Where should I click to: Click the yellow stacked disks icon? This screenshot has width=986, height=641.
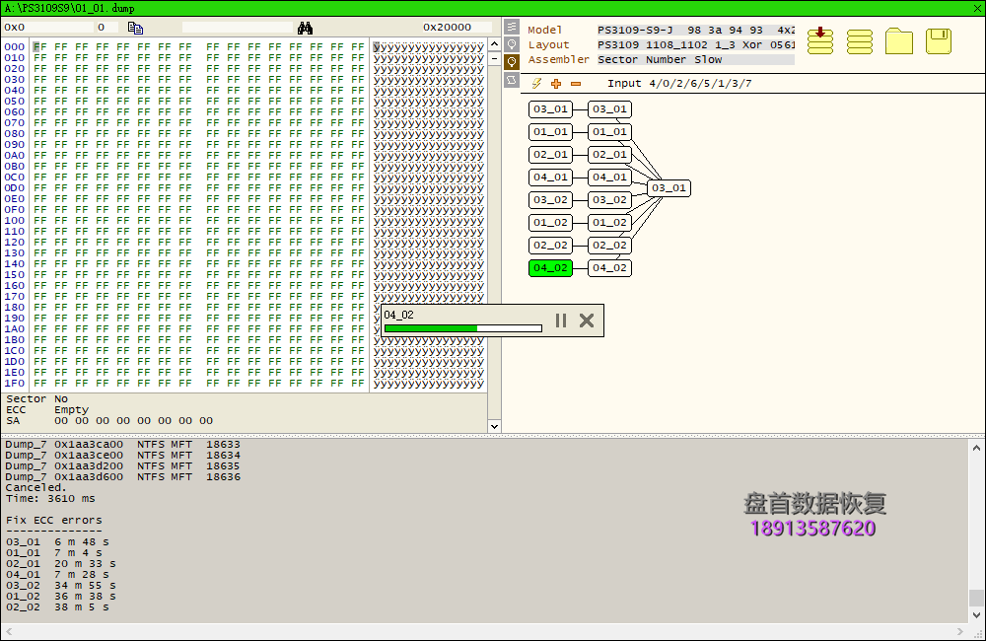click(x=860, y=41)
